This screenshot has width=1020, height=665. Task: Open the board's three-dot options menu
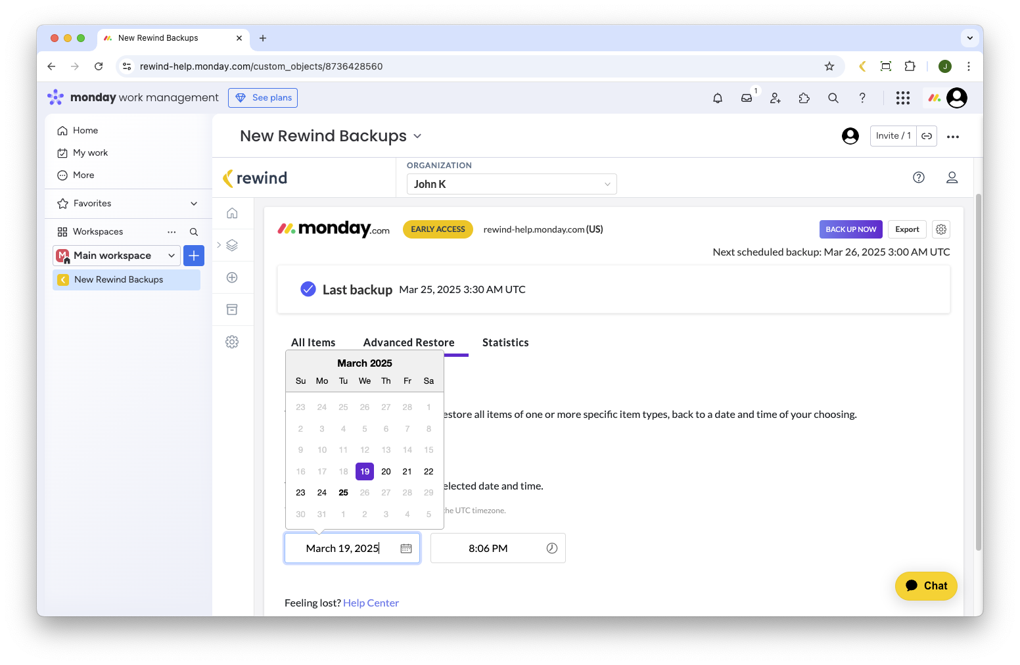coord(953,137)
